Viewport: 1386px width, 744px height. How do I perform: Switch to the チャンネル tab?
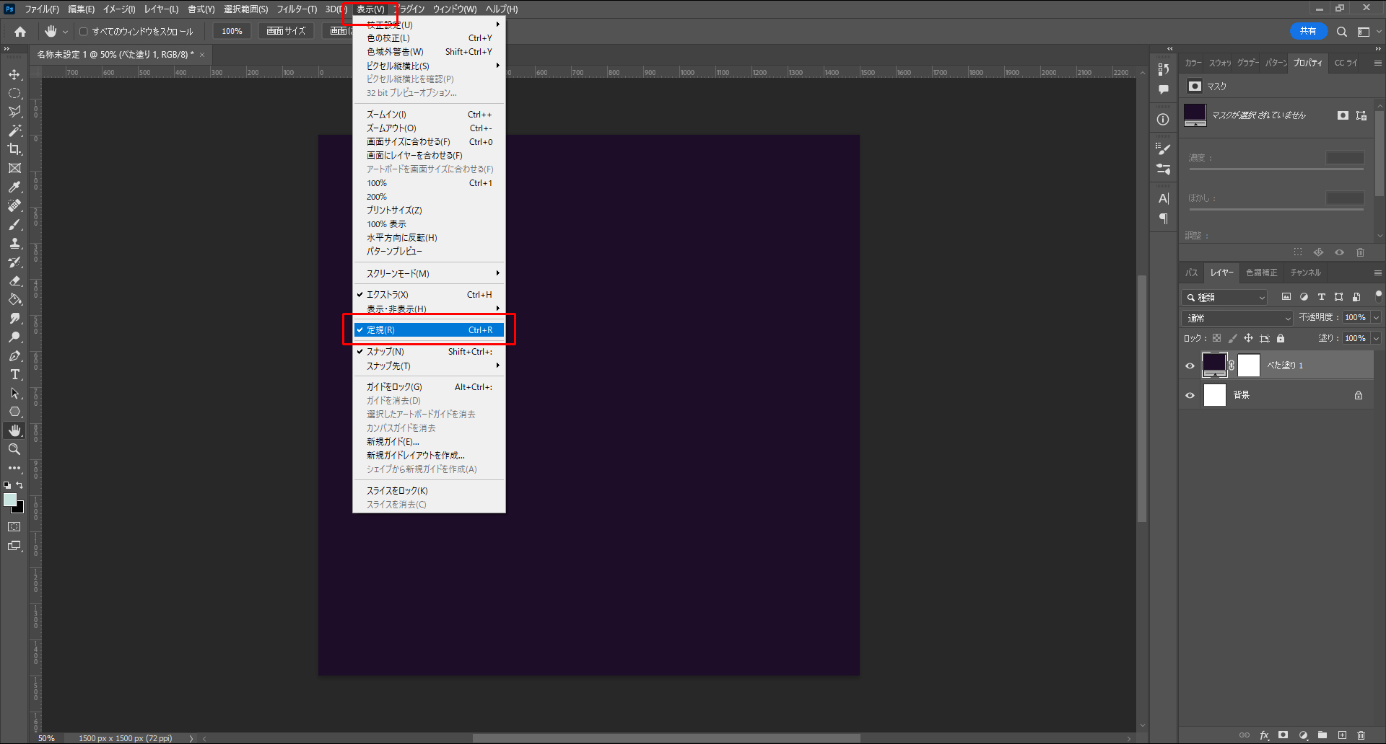coord(1305,273)
